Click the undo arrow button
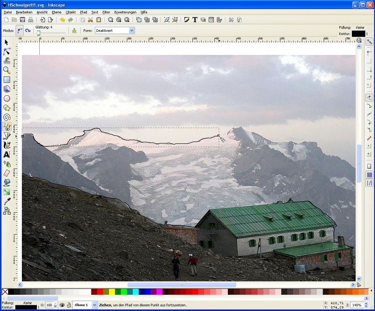 [x=62, y=20]
